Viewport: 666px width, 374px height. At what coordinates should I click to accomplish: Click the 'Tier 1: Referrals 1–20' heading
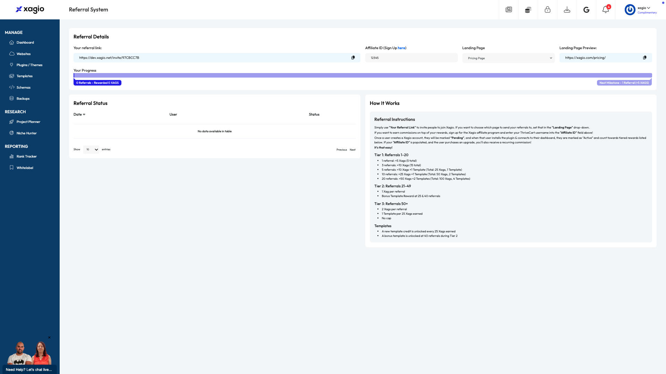tap(391, 155)
